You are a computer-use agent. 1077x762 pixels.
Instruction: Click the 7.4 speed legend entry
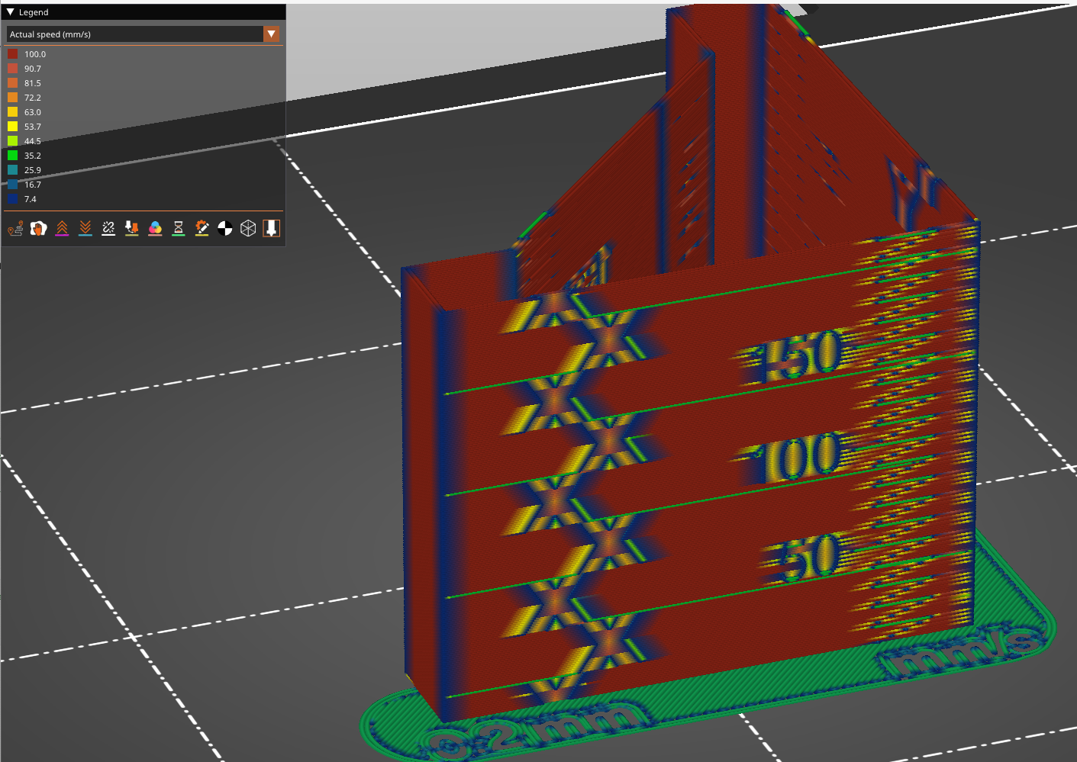point(29,199)
